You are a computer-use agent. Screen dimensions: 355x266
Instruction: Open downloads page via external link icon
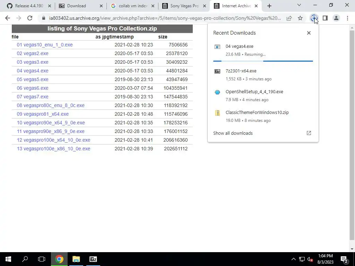point(309,133)
